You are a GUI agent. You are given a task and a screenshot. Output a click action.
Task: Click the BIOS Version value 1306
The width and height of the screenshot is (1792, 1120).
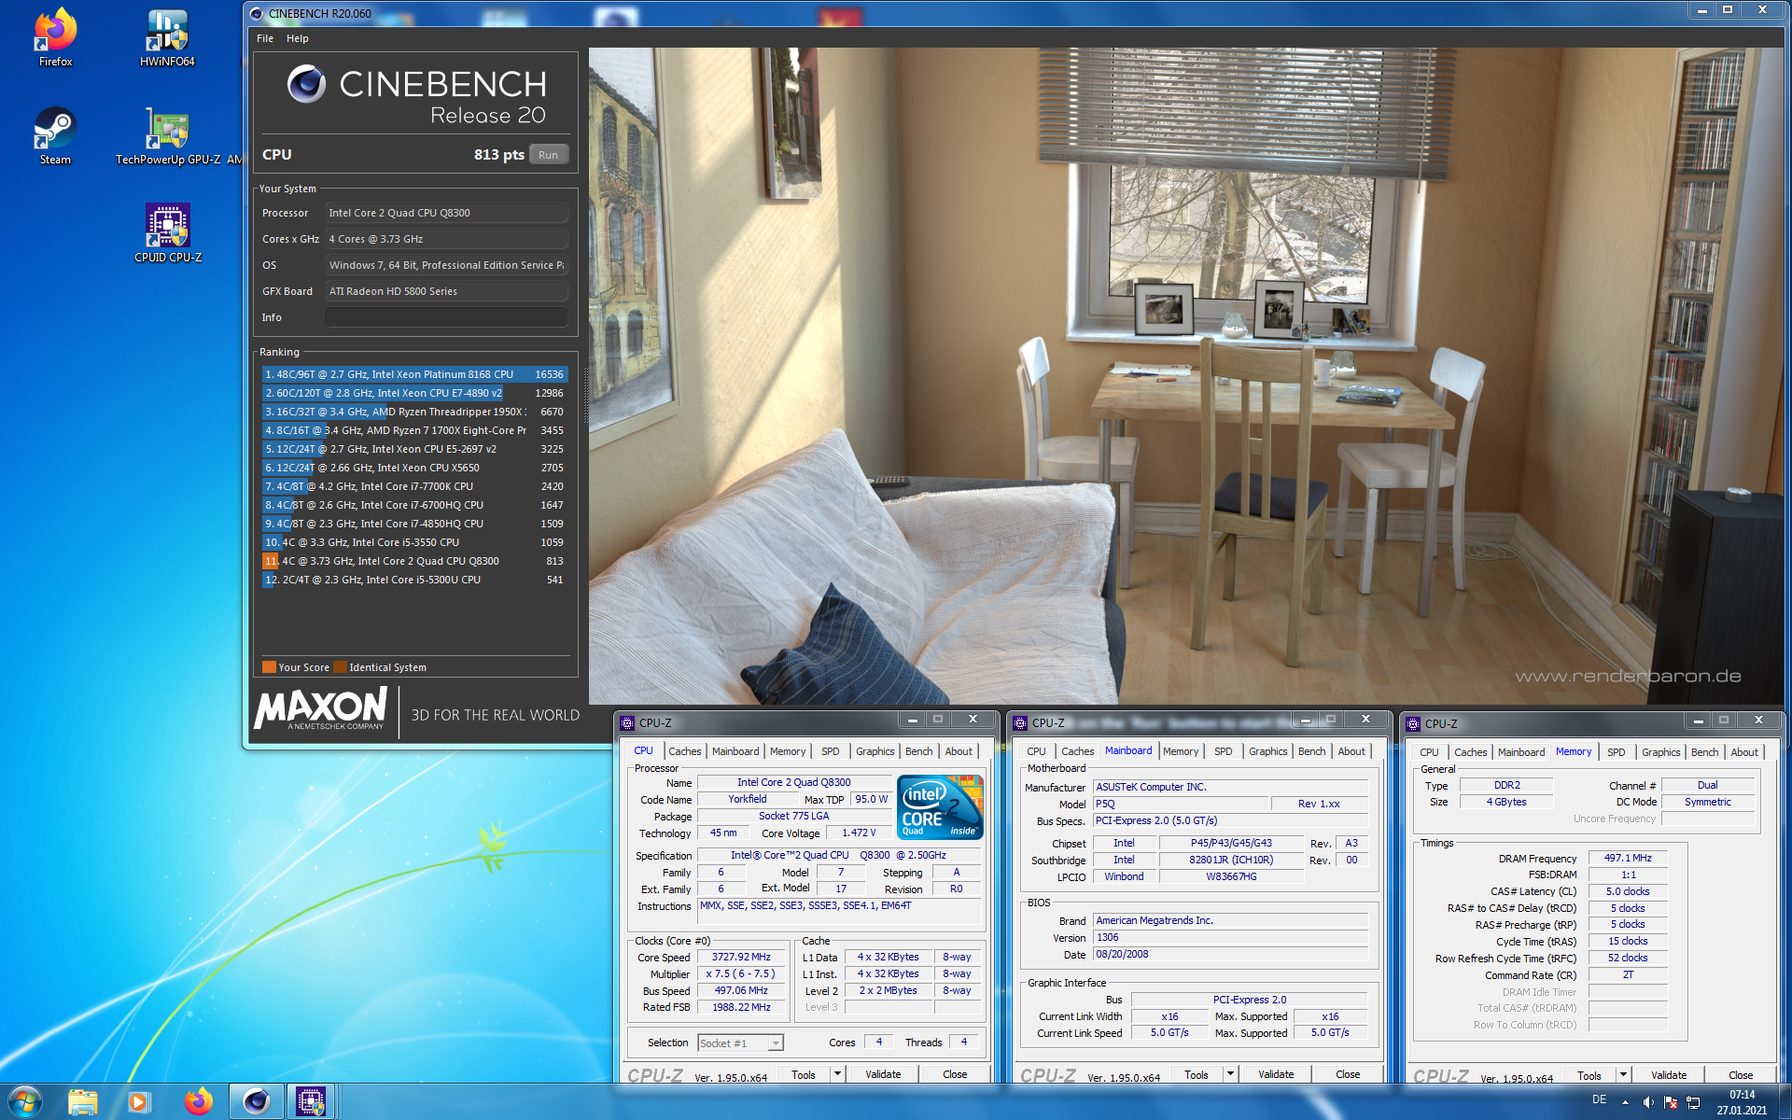1231,937
